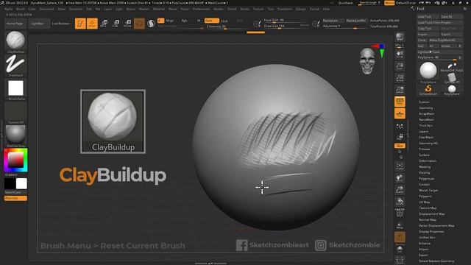Toggle the A button near Mrgb
Viewport: 471px width, 265px height.
(x=160, y=21)
